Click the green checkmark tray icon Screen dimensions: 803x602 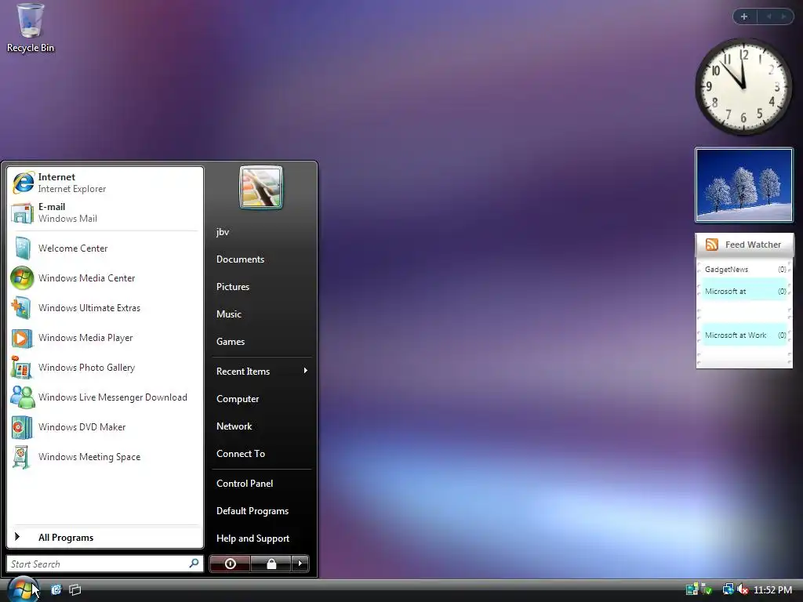point(707,589)
